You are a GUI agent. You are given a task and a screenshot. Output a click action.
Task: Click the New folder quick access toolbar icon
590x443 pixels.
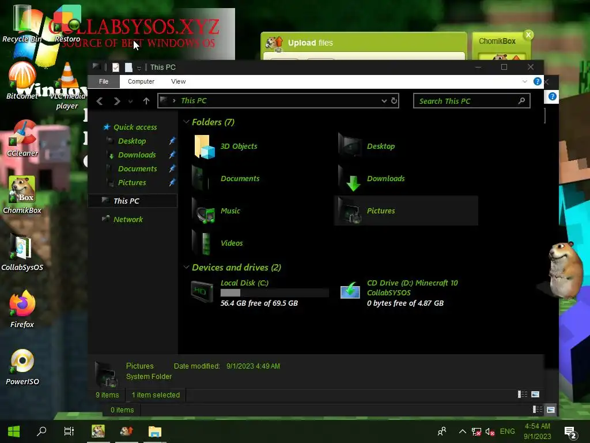128,67
